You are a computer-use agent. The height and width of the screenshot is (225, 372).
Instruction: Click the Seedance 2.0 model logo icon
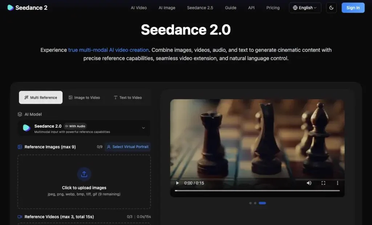tap(26, 128)
